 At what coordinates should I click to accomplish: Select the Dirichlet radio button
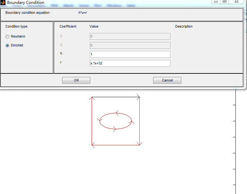click(7, 46)
